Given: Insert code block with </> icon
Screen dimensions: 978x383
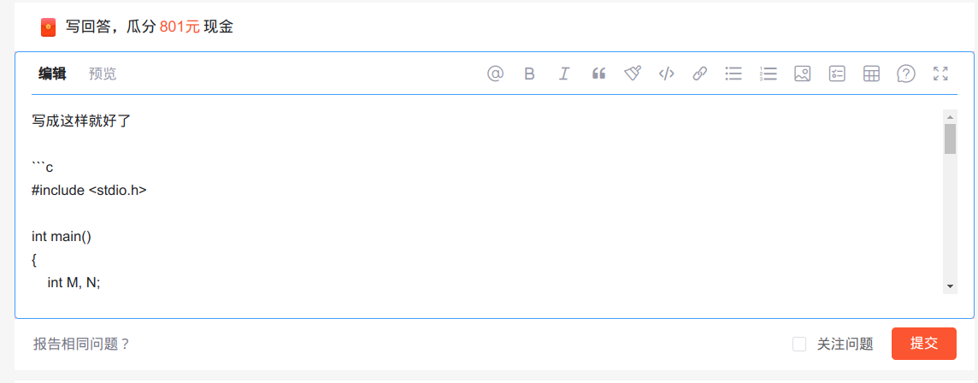Looking at the screenshot, I should point(667,74).
